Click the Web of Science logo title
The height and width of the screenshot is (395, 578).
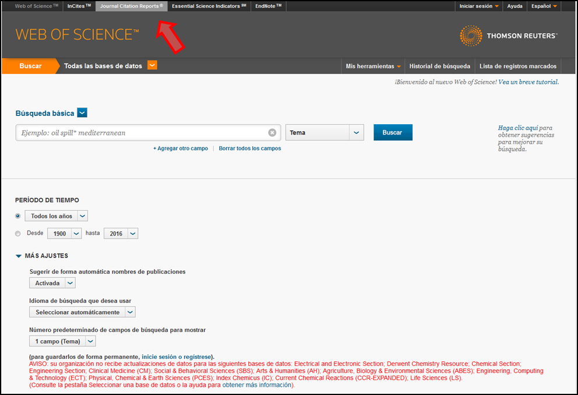point(77,34)
